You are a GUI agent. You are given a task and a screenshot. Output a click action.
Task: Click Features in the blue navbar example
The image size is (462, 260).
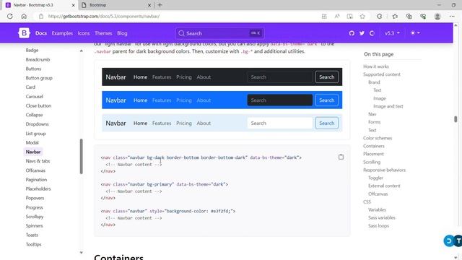click(162, 100)
